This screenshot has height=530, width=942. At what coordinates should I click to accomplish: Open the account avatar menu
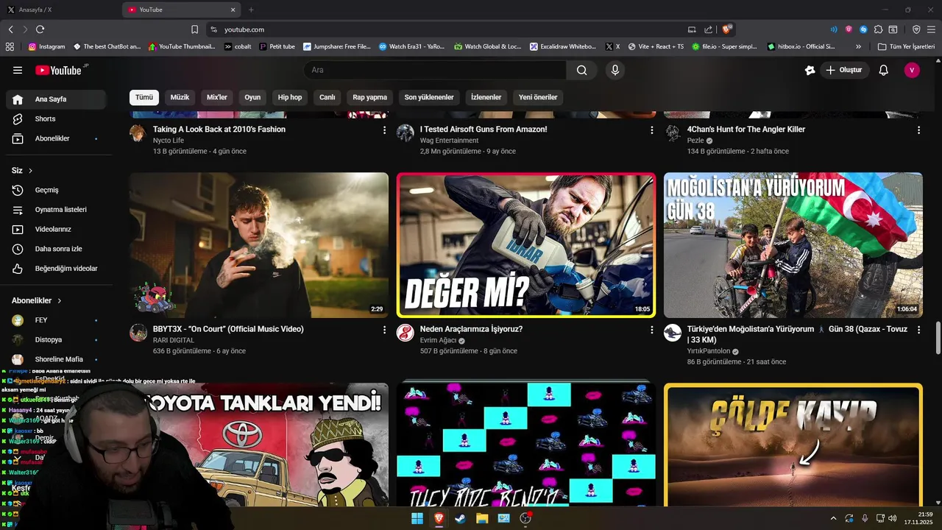pos(912,70)
